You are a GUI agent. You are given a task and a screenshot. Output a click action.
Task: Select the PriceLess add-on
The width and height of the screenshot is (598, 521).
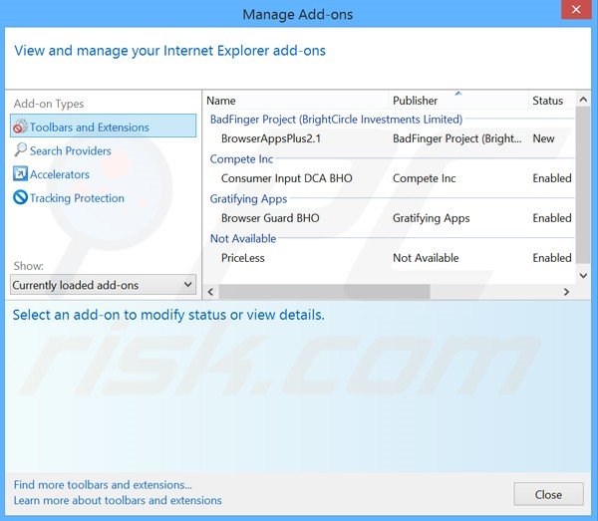point(242,258)
